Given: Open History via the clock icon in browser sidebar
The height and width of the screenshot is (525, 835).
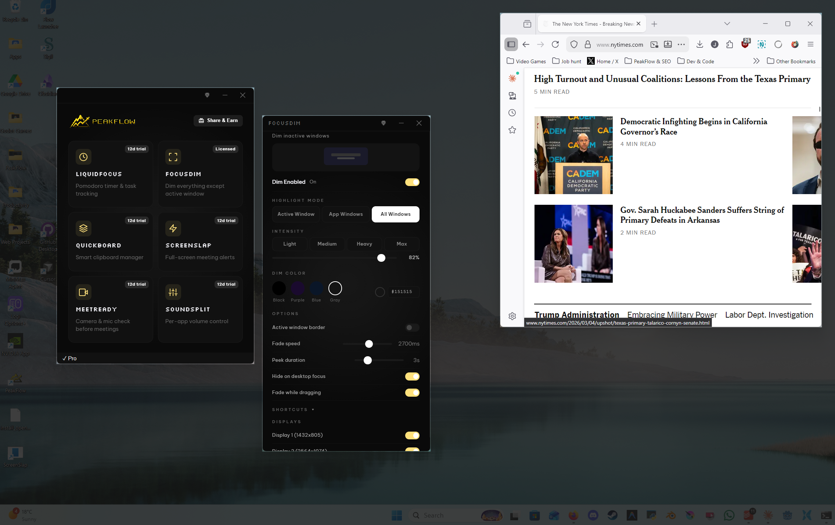Looking at the screenshot, I should 512,113.
